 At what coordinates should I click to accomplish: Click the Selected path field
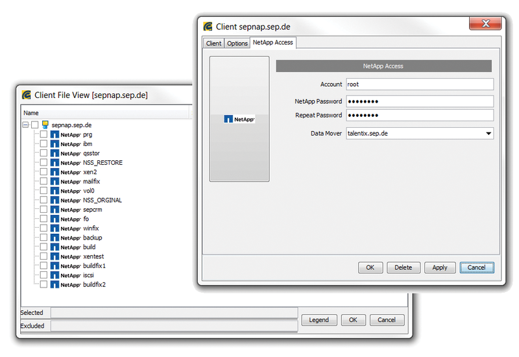pos(174,313)
